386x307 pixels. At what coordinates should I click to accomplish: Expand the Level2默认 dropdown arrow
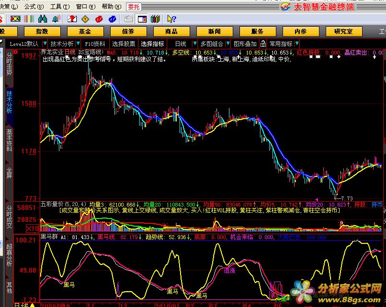(45, 44)
